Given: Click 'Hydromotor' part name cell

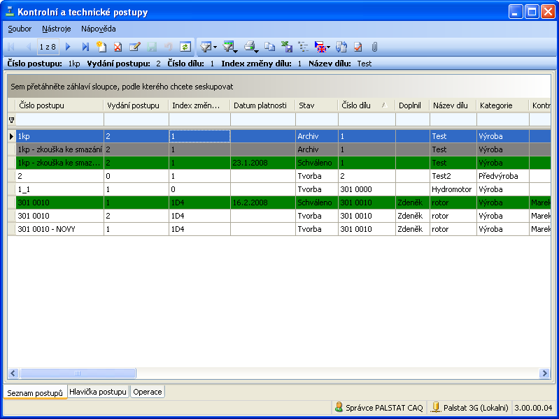Looking at the screenshot, I should (453, 189).
